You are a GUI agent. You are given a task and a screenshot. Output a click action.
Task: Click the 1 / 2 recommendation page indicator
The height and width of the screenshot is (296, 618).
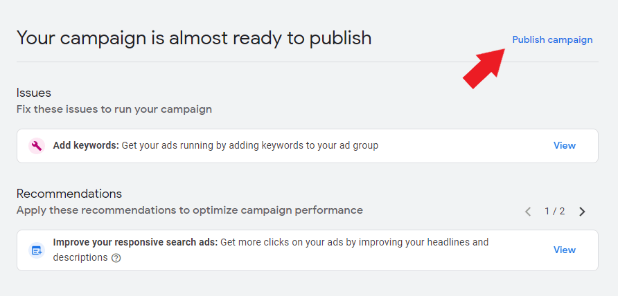tap(554, 212)
